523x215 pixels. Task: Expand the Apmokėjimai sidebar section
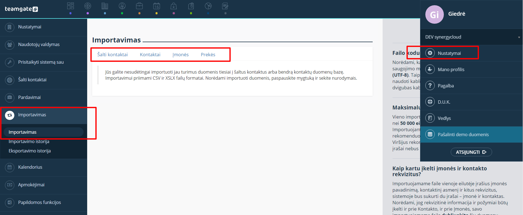44,185
